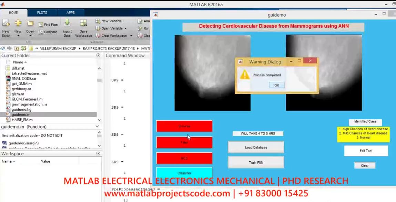Expand the Clear Workspace dropdown arrow

pyautogui.click(x=131, y=36)
